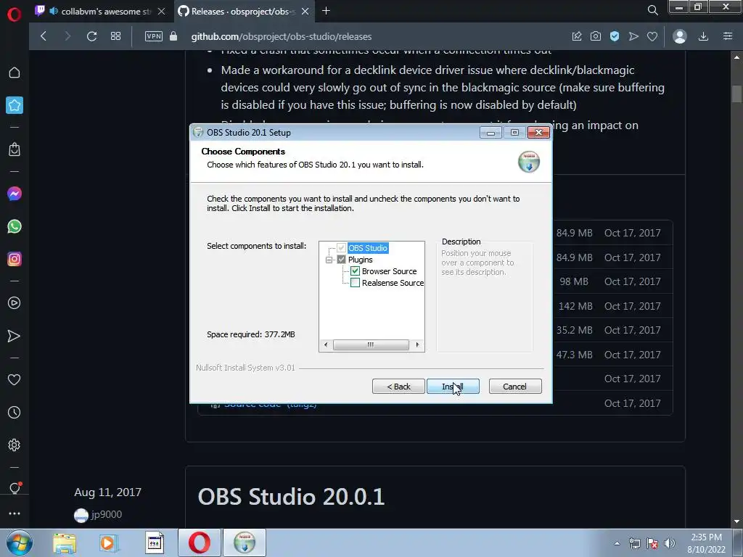Open speed dial grid view
The height and width of the screenshot is (557, 743).
point(115,36)
